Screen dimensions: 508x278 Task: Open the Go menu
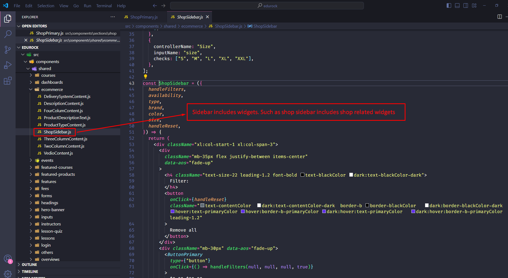pos(76,6)
